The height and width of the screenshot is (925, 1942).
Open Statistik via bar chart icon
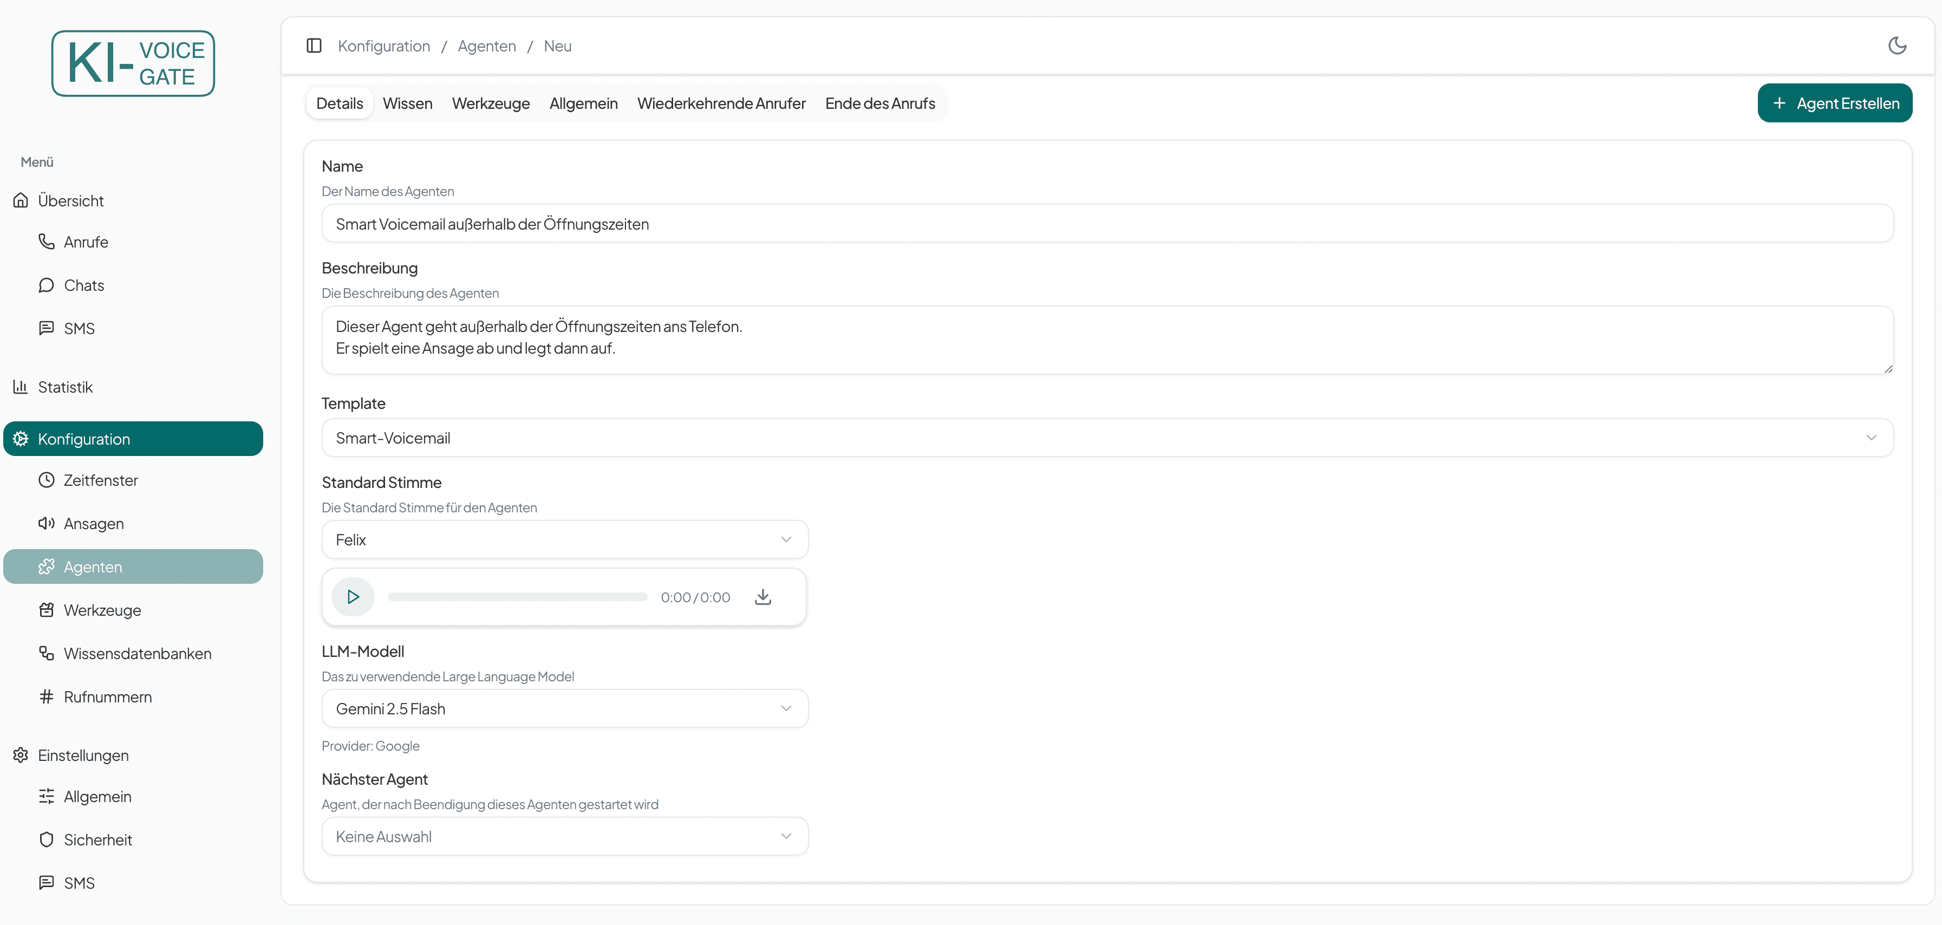(x=21, y=387)
